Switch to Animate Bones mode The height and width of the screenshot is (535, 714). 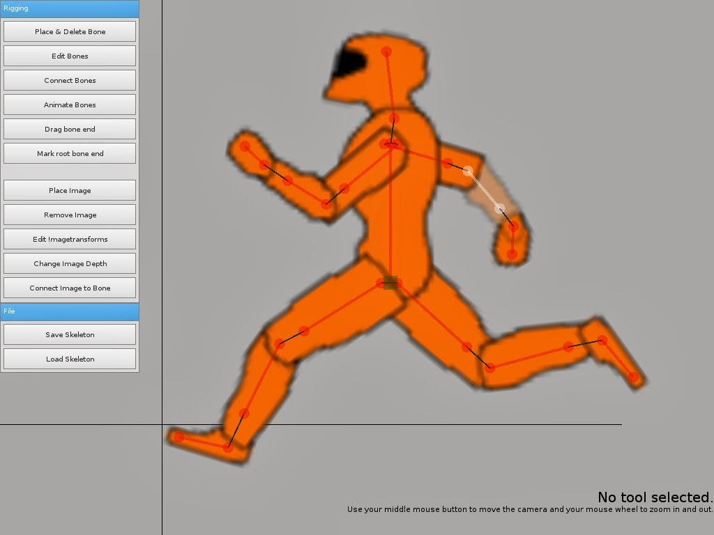pyautogui.click(x=70, y=104)
